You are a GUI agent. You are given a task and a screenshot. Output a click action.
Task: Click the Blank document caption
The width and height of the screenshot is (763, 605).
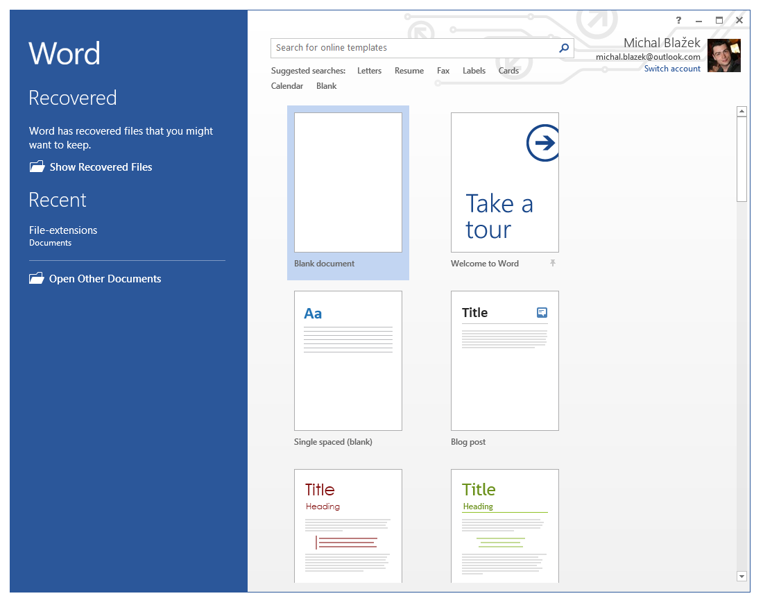click(x=324, y=264)
